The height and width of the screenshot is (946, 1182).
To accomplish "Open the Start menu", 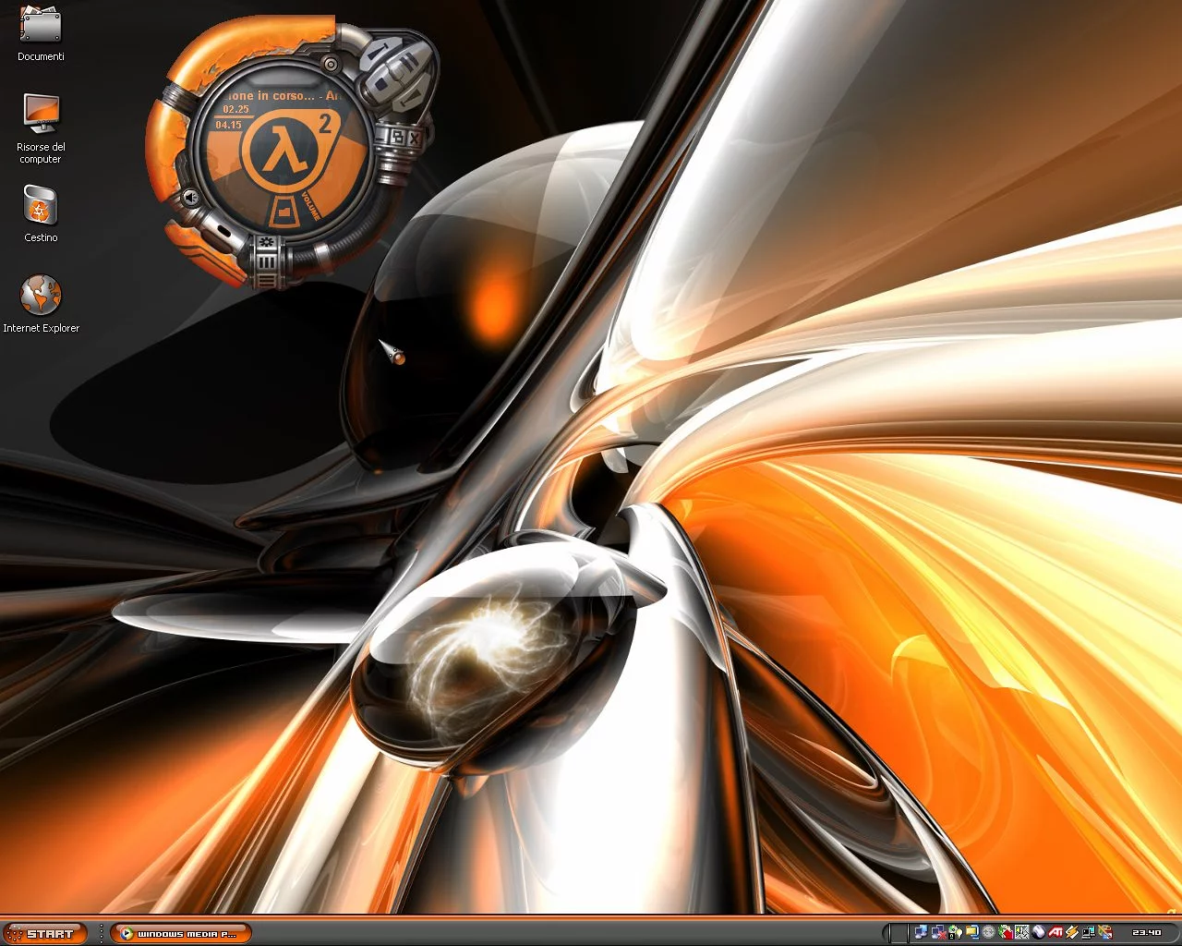I will coord(45,933).
